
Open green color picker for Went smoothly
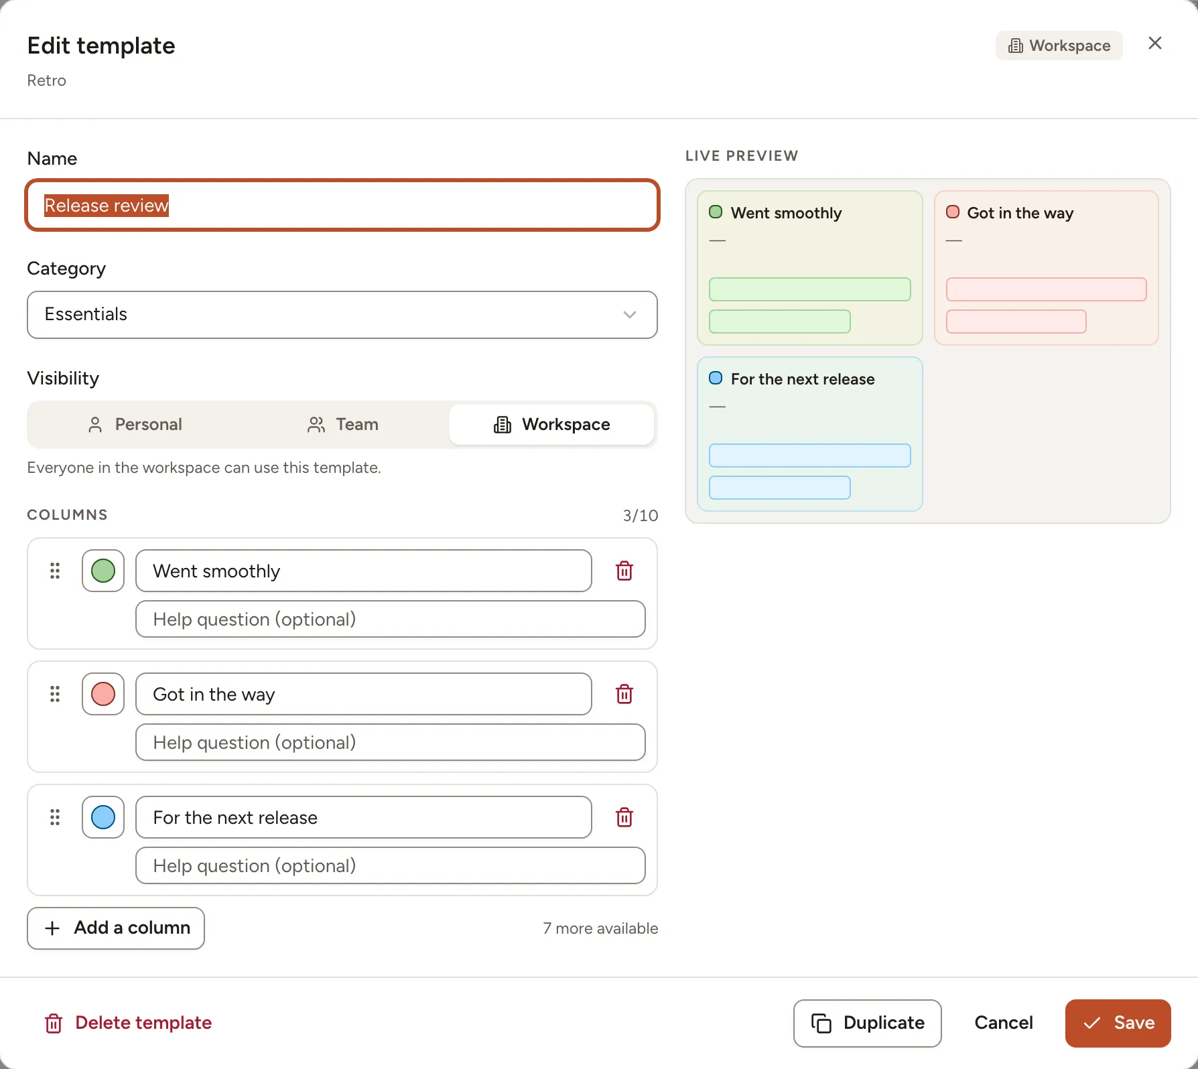coord(103,571)
